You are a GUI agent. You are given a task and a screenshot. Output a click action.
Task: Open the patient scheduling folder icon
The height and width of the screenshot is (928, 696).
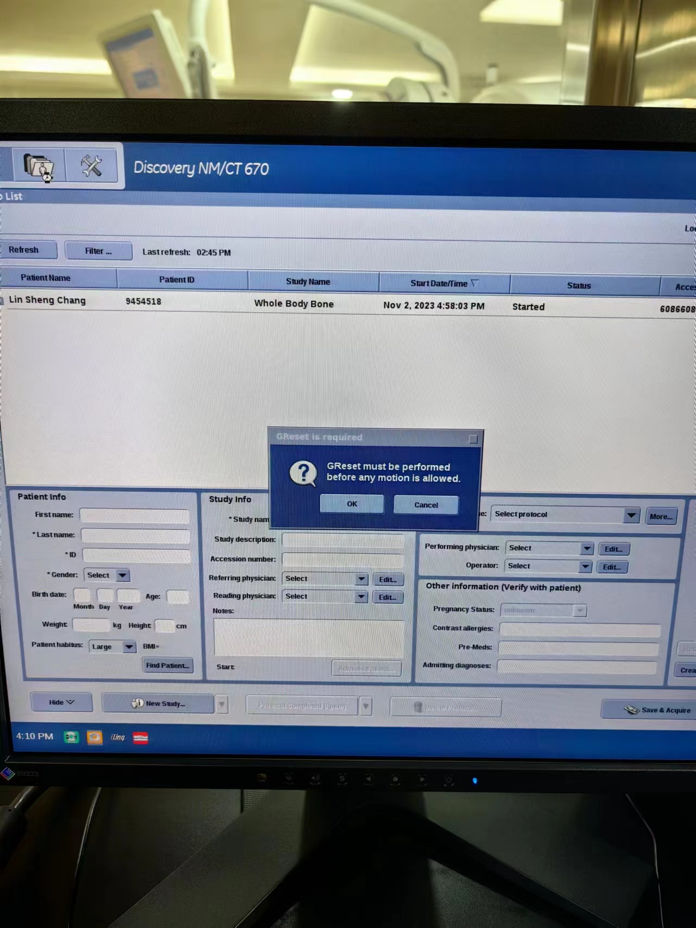(x=38, y=166)
